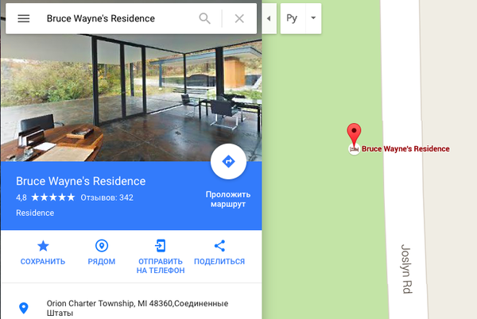Click the share icon above Поделиться

pos(219,246)
